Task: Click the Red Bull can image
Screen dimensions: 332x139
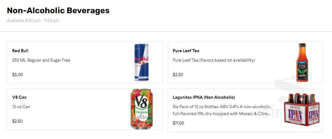Action: [x=143, y=63]
